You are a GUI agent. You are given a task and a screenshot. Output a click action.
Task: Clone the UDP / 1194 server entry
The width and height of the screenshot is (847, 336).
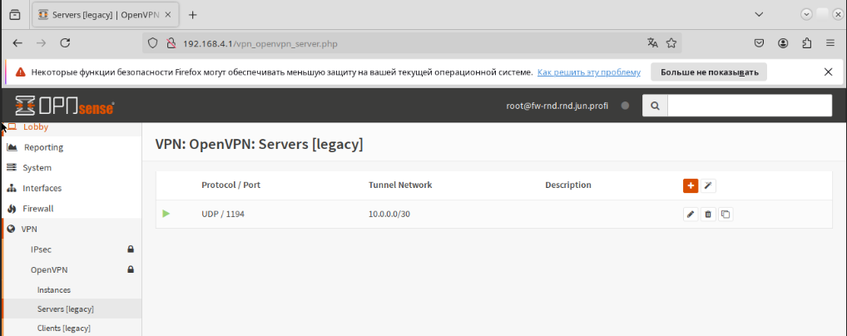726,215
